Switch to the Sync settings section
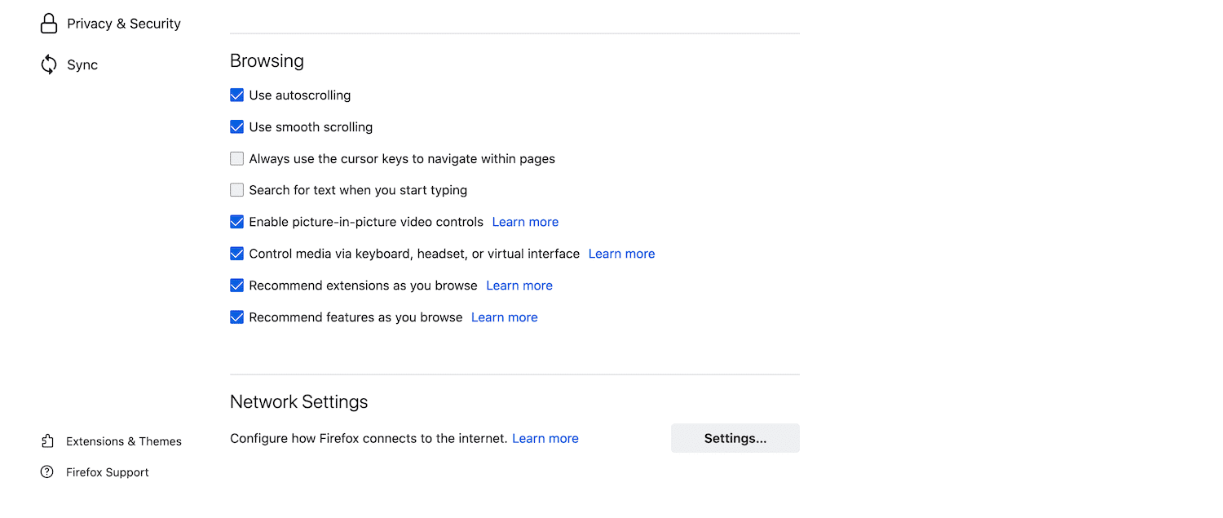The width and height of the screenshot is (1223, 518). click(83, 64)
